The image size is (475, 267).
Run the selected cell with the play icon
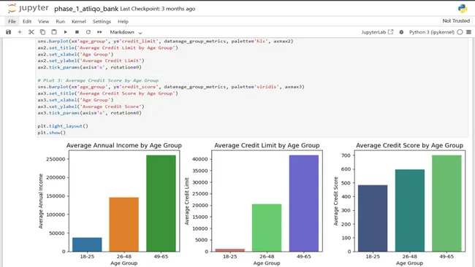[66, 32]
